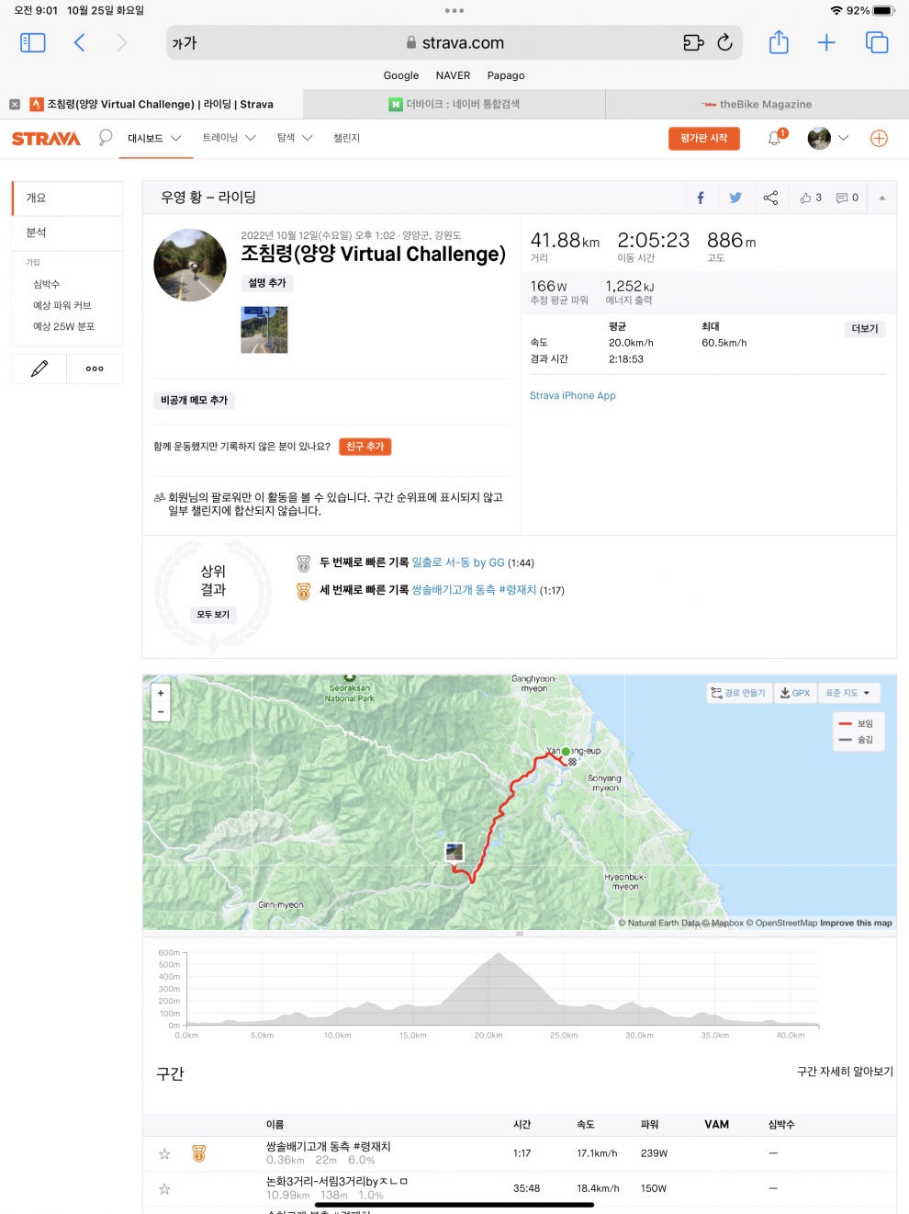
Task: Open the 일출로 서-동 by GG link
Action: 458,562
